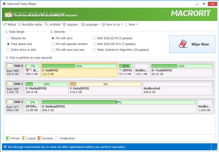Select the *: (NTFS) 571.0 MB partition
This screenshot has height=152, width=219.
[x=126, y=70]
